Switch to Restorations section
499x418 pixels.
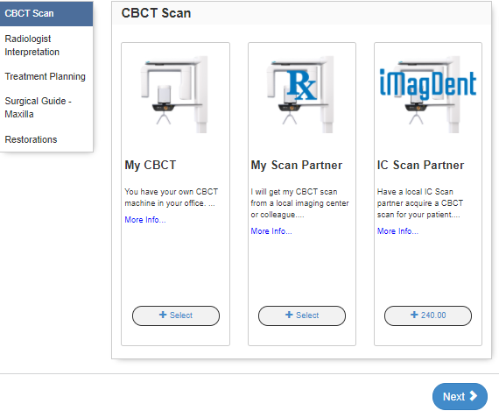pyautogui.click(x=46, y=139)
